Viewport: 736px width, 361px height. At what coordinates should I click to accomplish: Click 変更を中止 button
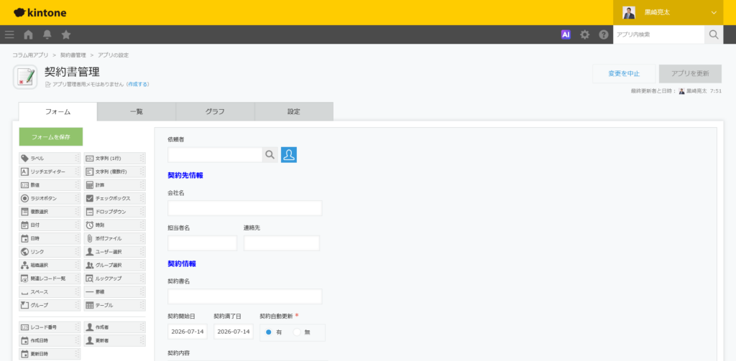(x=624, y=74)
